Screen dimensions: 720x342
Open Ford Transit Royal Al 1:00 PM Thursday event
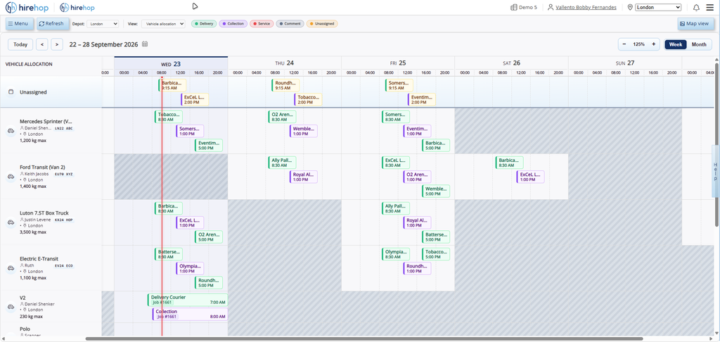coord(304,177)
